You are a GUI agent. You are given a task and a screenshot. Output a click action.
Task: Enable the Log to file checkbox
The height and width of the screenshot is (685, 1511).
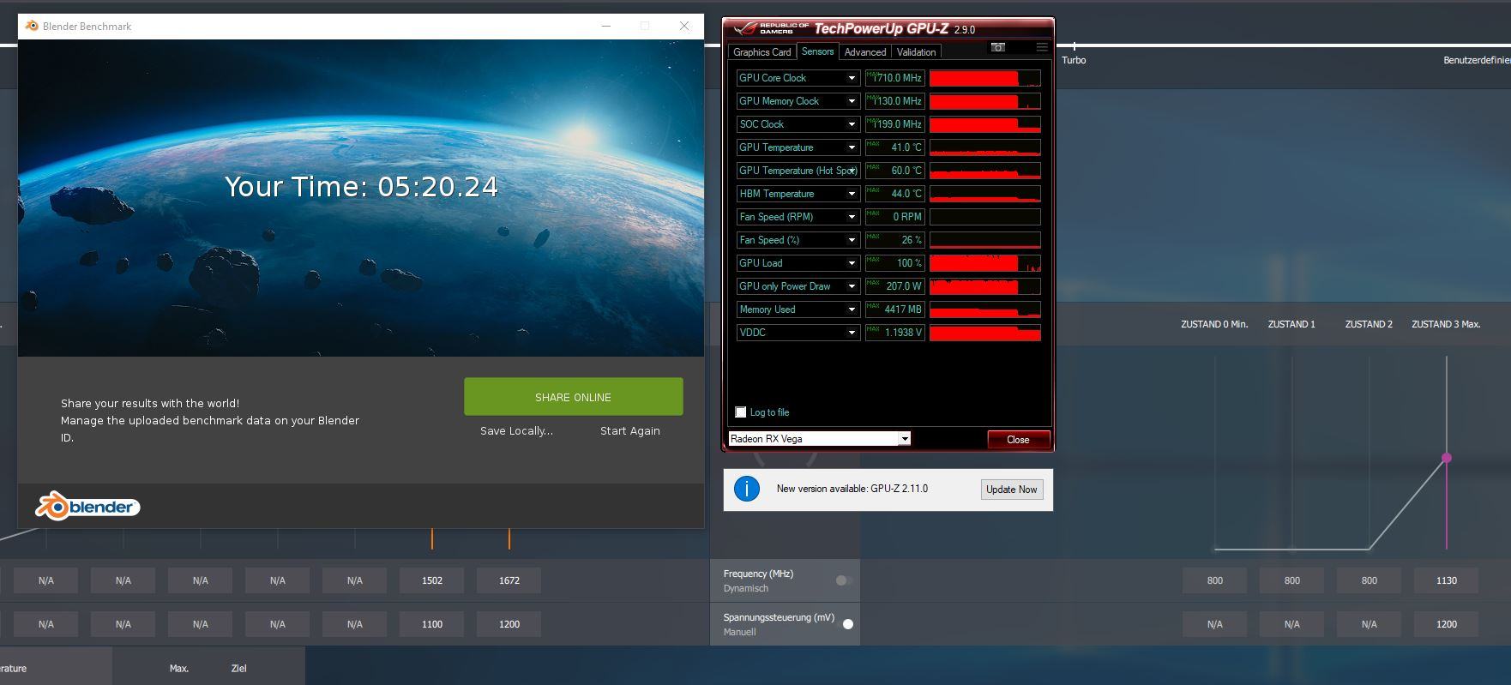741,412
